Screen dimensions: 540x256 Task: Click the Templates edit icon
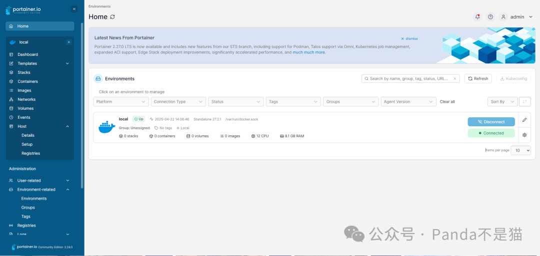click(x=11, y=63)
